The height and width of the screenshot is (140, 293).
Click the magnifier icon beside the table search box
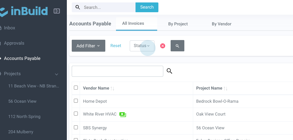click(169, 71)
